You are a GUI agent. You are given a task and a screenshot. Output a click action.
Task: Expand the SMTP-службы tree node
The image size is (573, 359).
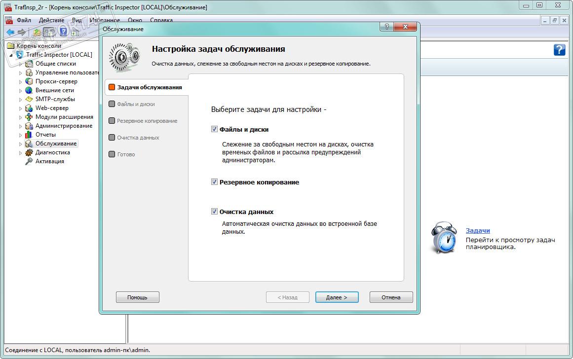[x=20, y=99]
